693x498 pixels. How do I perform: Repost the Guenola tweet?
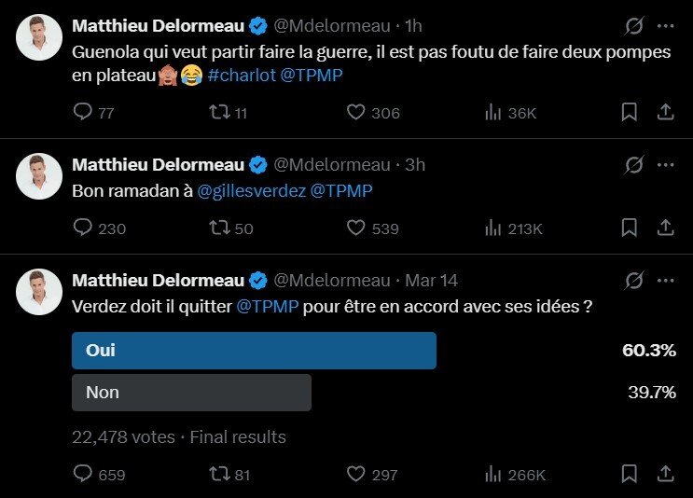(x=220, y=113)
